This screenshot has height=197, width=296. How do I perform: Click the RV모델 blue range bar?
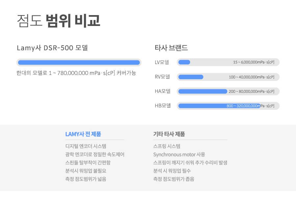pos(191,77)
